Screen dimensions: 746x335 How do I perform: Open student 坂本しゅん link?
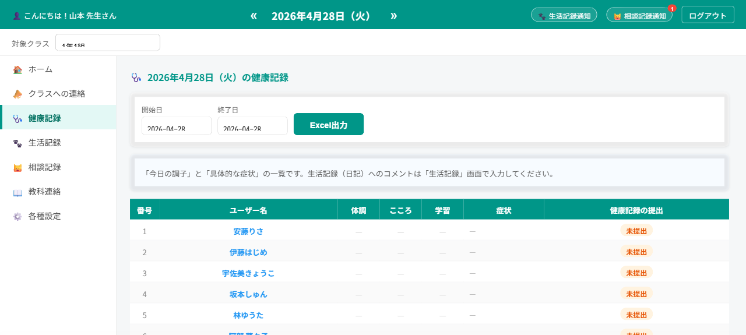(248, 294)
